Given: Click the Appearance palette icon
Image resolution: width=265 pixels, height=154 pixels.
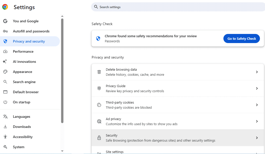Looking at the screenshot, I should click(5, 72).
